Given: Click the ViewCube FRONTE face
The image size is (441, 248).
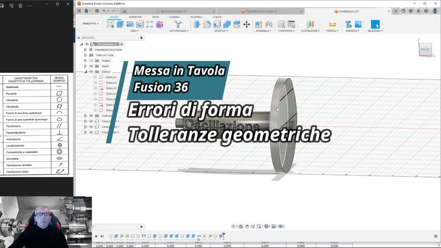Looking at the screenshot, I should coord(425,50).
